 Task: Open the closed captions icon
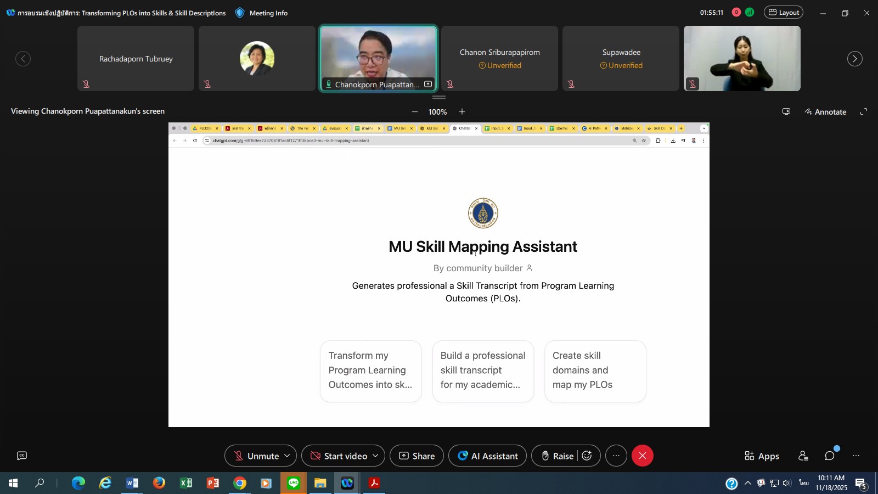22,456
